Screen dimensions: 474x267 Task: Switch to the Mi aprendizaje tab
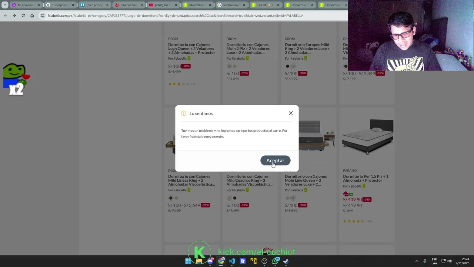tap(25, 5)
